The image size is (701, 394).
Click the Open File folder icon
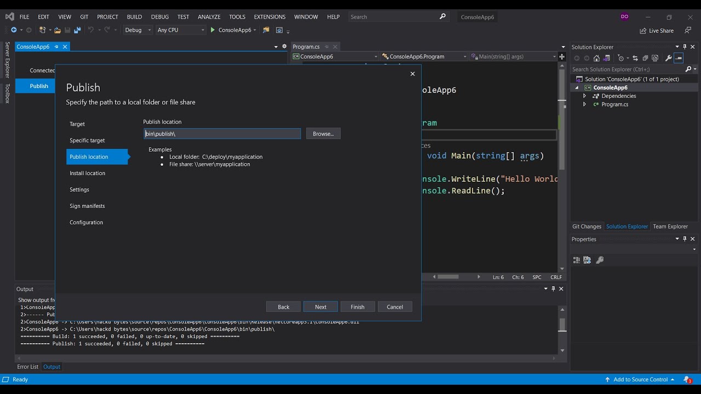click(58, 30)
